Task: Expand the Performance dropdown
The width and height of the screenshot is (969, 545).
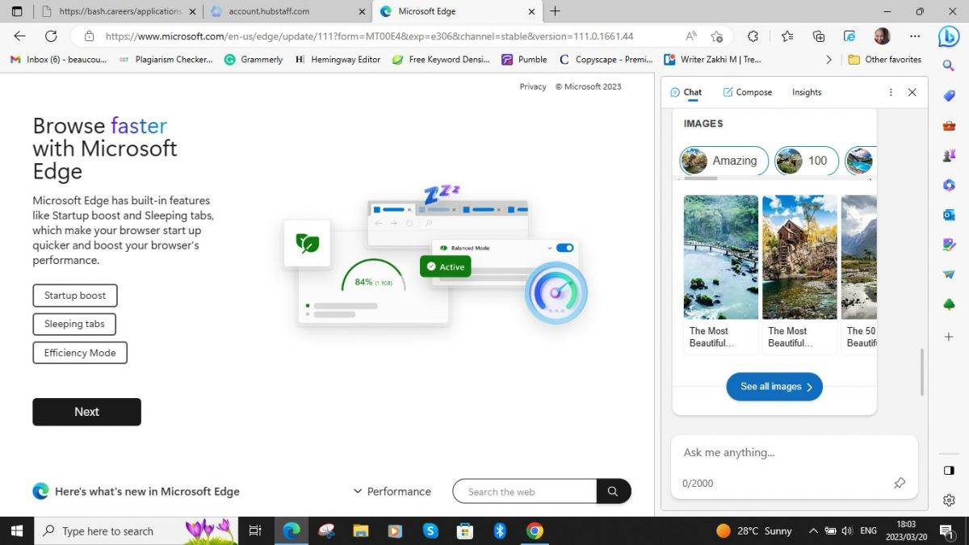Action: coord(392,491)
